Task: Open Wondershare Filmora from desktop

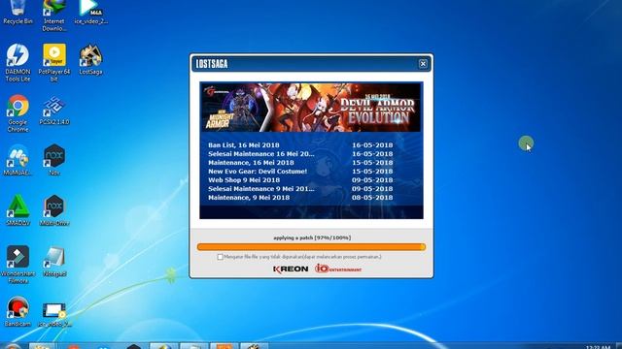Action: (17, 265)
